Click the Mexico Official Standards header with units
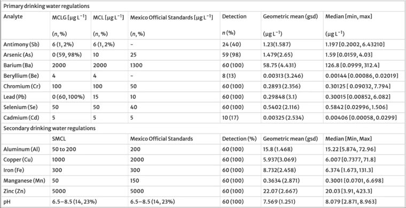This screenshot has height=208, width=406. pyautogui.click(x=171, y=17)
